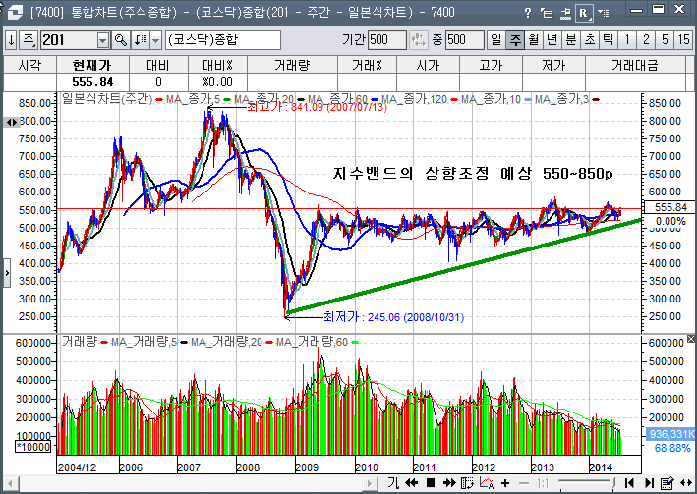
Task: Click the chart area settings icon with dotted frame
Action: click(x=467, y=482)
